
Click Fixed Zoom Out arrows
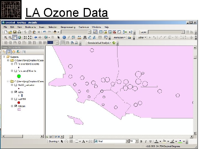pyautogui.click(x=30, y=37)
